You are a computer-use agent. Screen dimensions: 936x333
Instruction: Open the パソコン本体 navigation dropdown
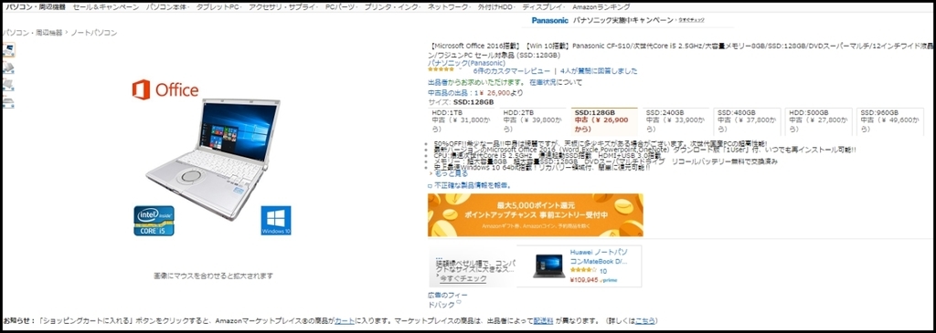point(168,7)
